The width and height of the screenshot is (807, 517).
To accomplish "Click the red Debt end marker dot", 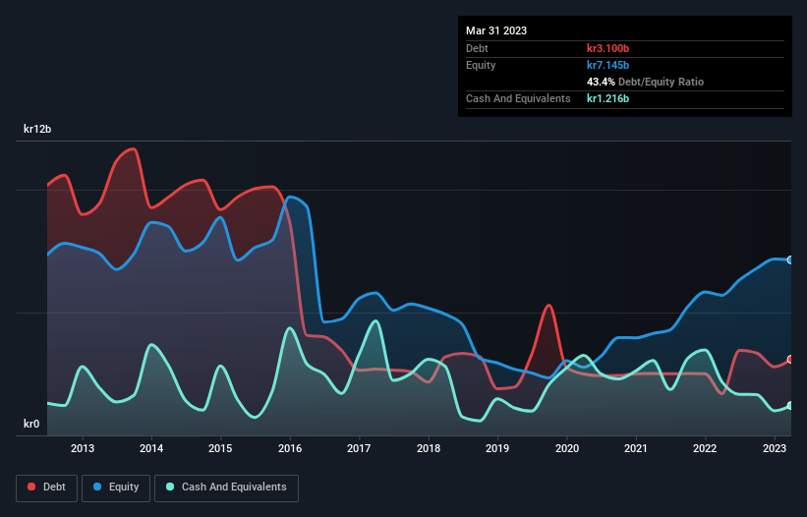I will pos(790,360).
